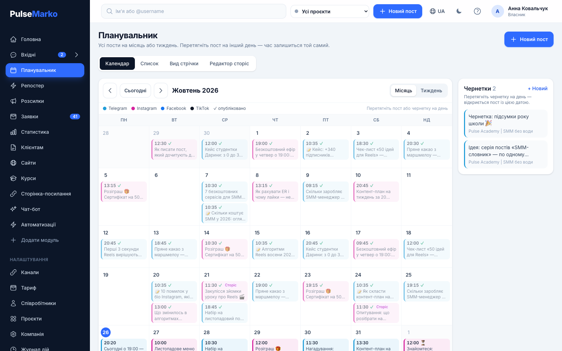Open the Компанія gear icon
This screenshot has width=562, height=351.
pos(13,334)
